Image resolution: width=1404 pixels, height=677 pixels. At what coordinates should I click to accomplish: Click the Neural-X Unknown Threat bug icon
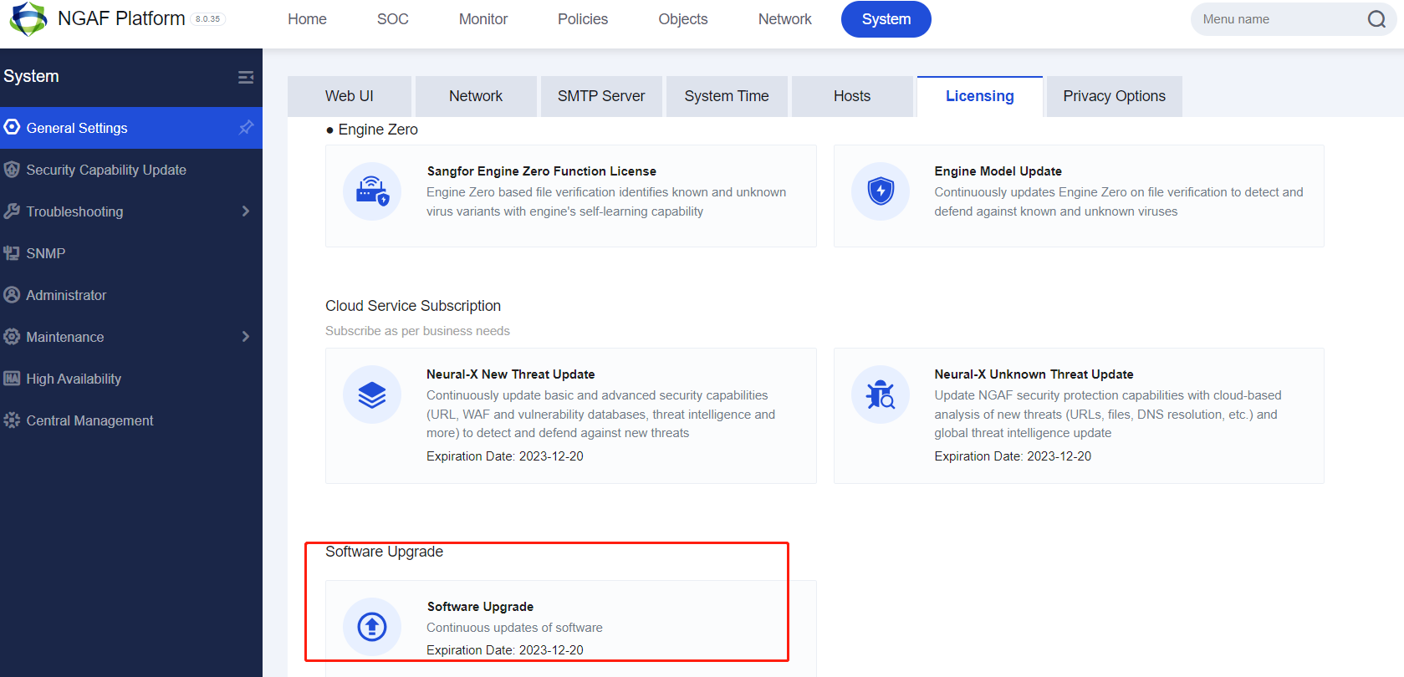(880, 394)
